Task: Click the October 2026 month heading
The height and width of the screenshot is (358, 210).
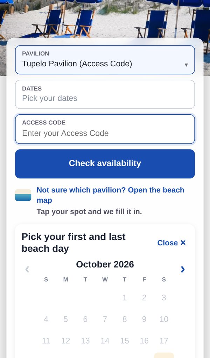Action: click(x=105, y=264)
